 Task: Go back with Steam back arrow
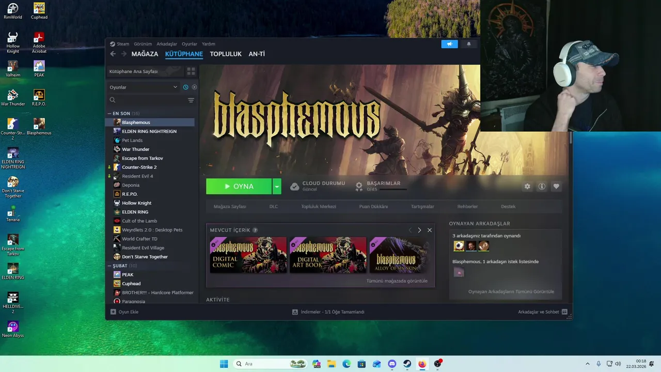click(113, 54)
